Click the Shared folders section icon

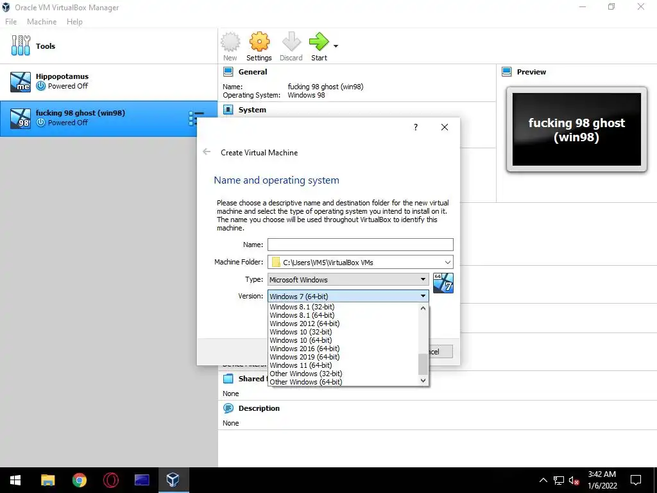click(228, 379)
